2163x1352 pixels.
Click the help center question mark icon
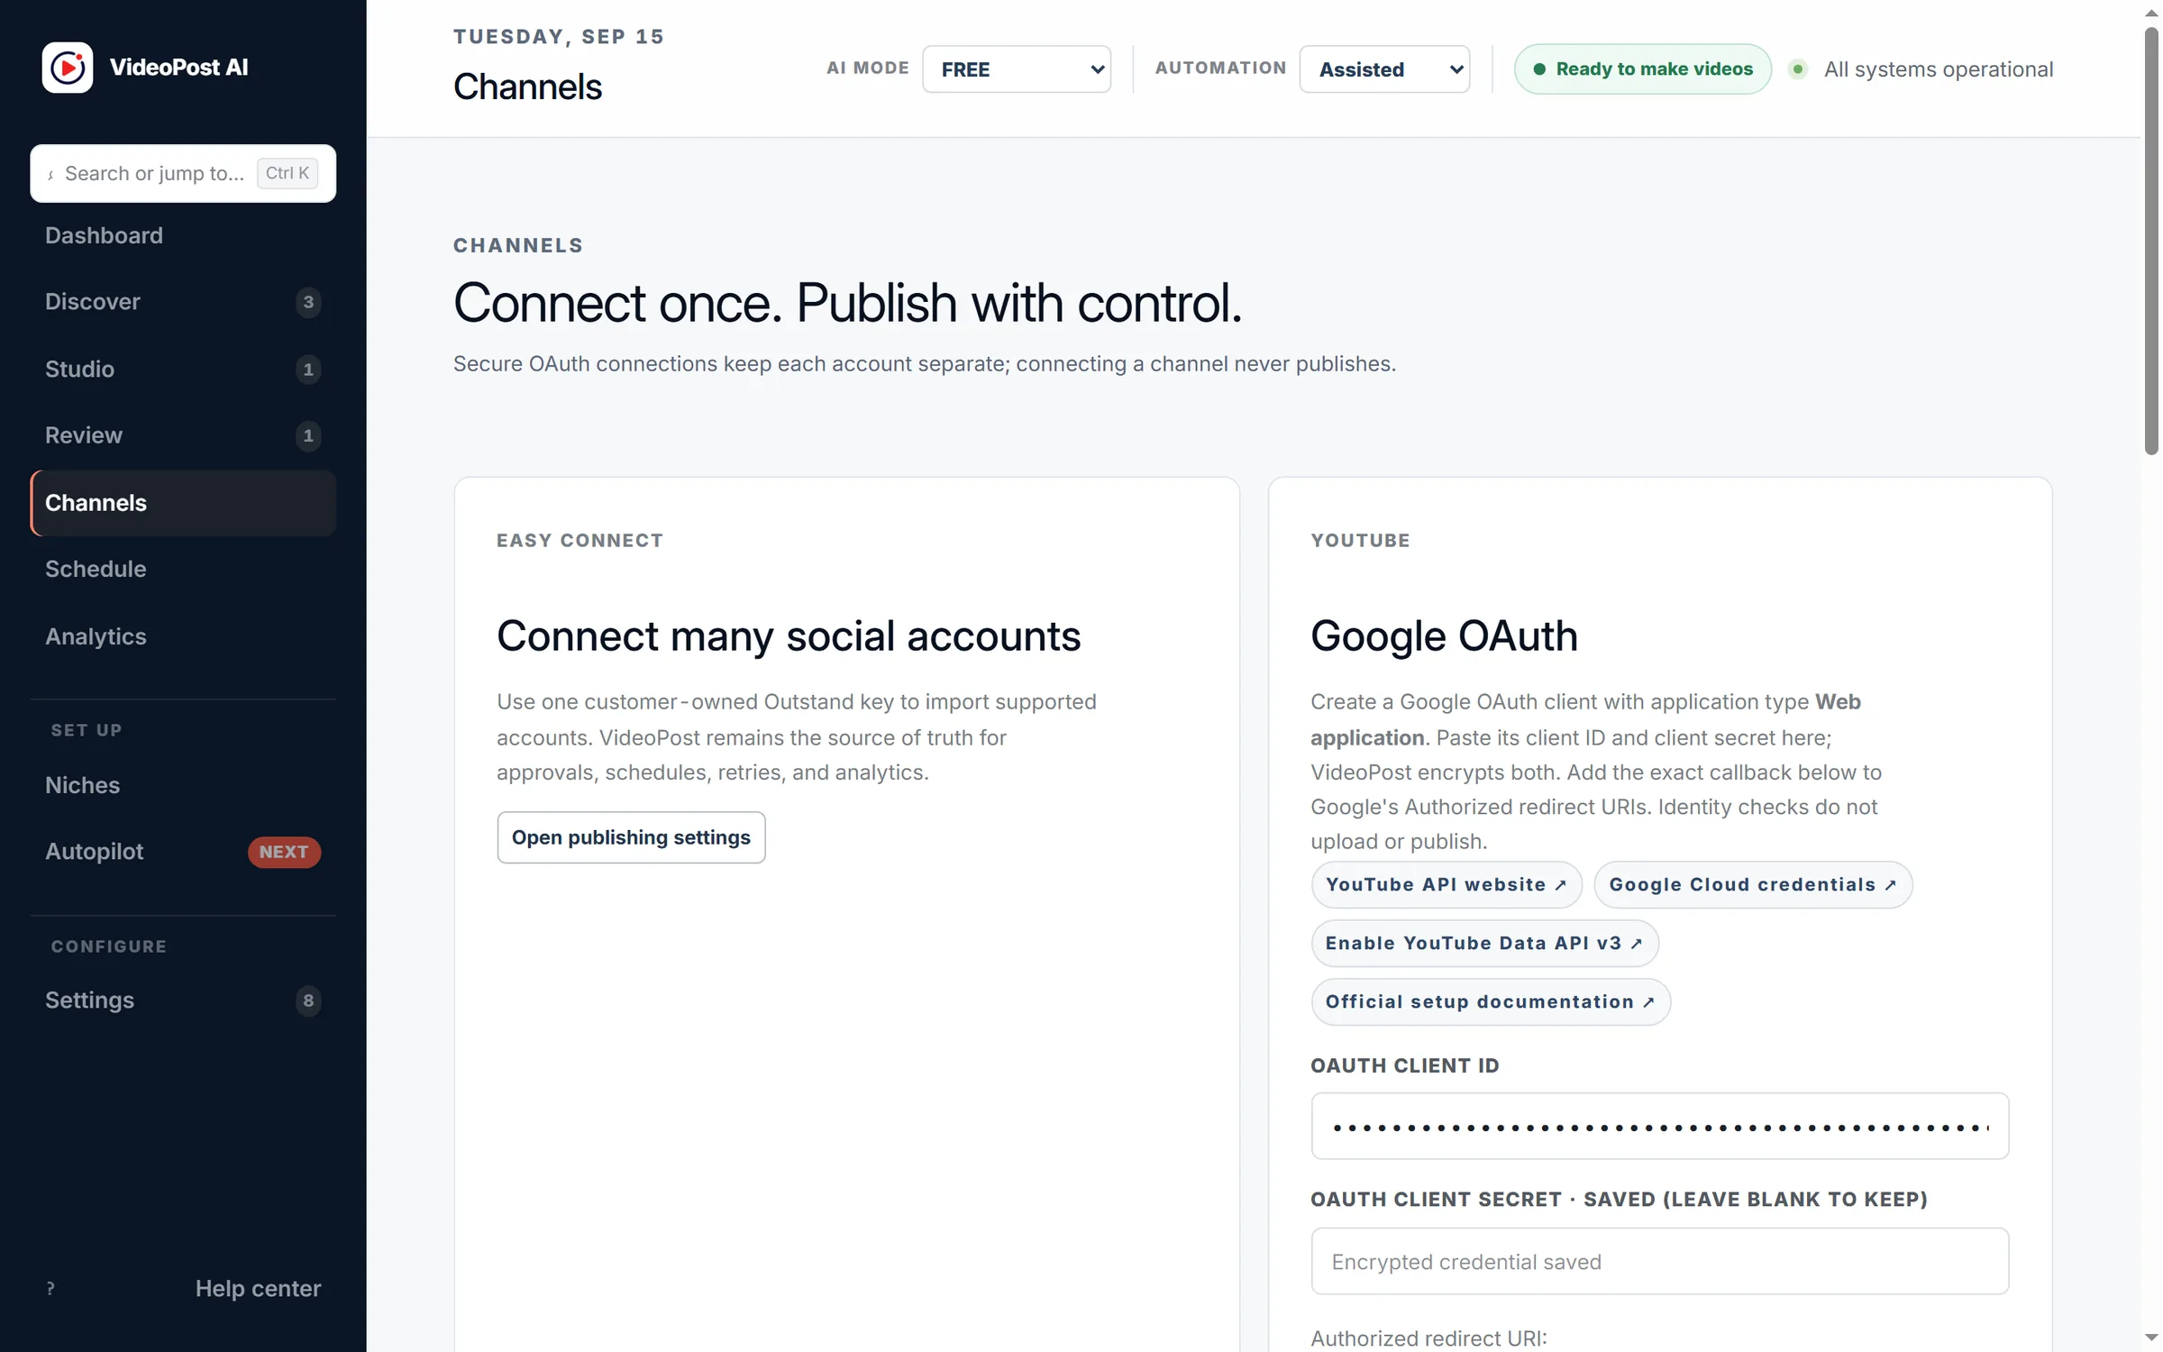tap(50, 1288)
